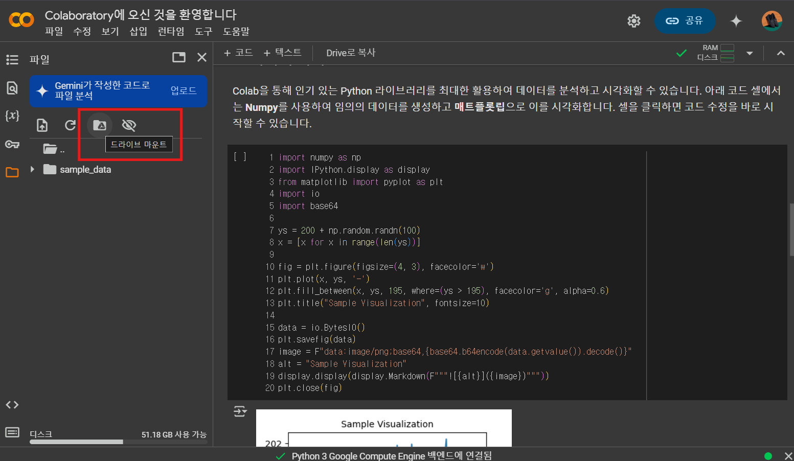The width and height of the screenshot is (794, 461).
Task: Collapse the header with the up chevron
Action: (781, 53)
